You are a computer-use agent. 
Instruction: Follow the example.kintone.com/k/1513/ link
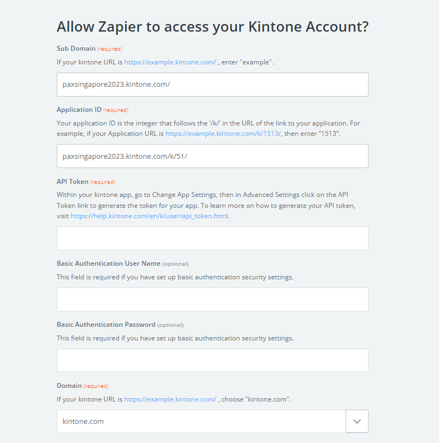tap(223, 134)
